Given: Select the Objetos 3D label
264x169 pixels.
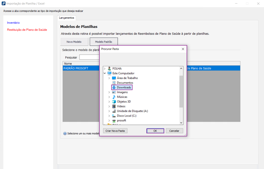Looking at the screenshot, I should pos(124,101).
